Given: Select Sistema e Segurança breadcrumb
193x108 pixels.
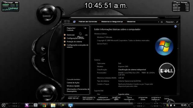Looking at the screenshot, I should (x=112, y=22).
